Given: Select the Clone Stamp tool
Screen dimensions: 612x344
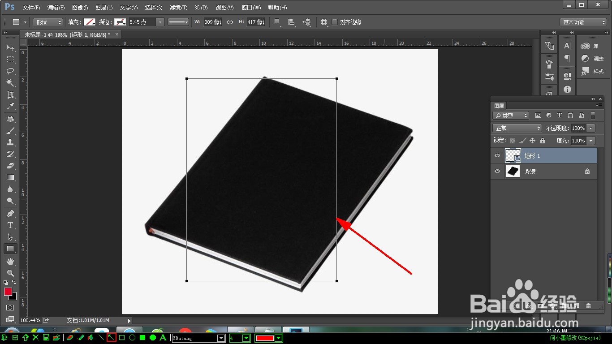Looking at the screenshot, I should click(10, 142).
